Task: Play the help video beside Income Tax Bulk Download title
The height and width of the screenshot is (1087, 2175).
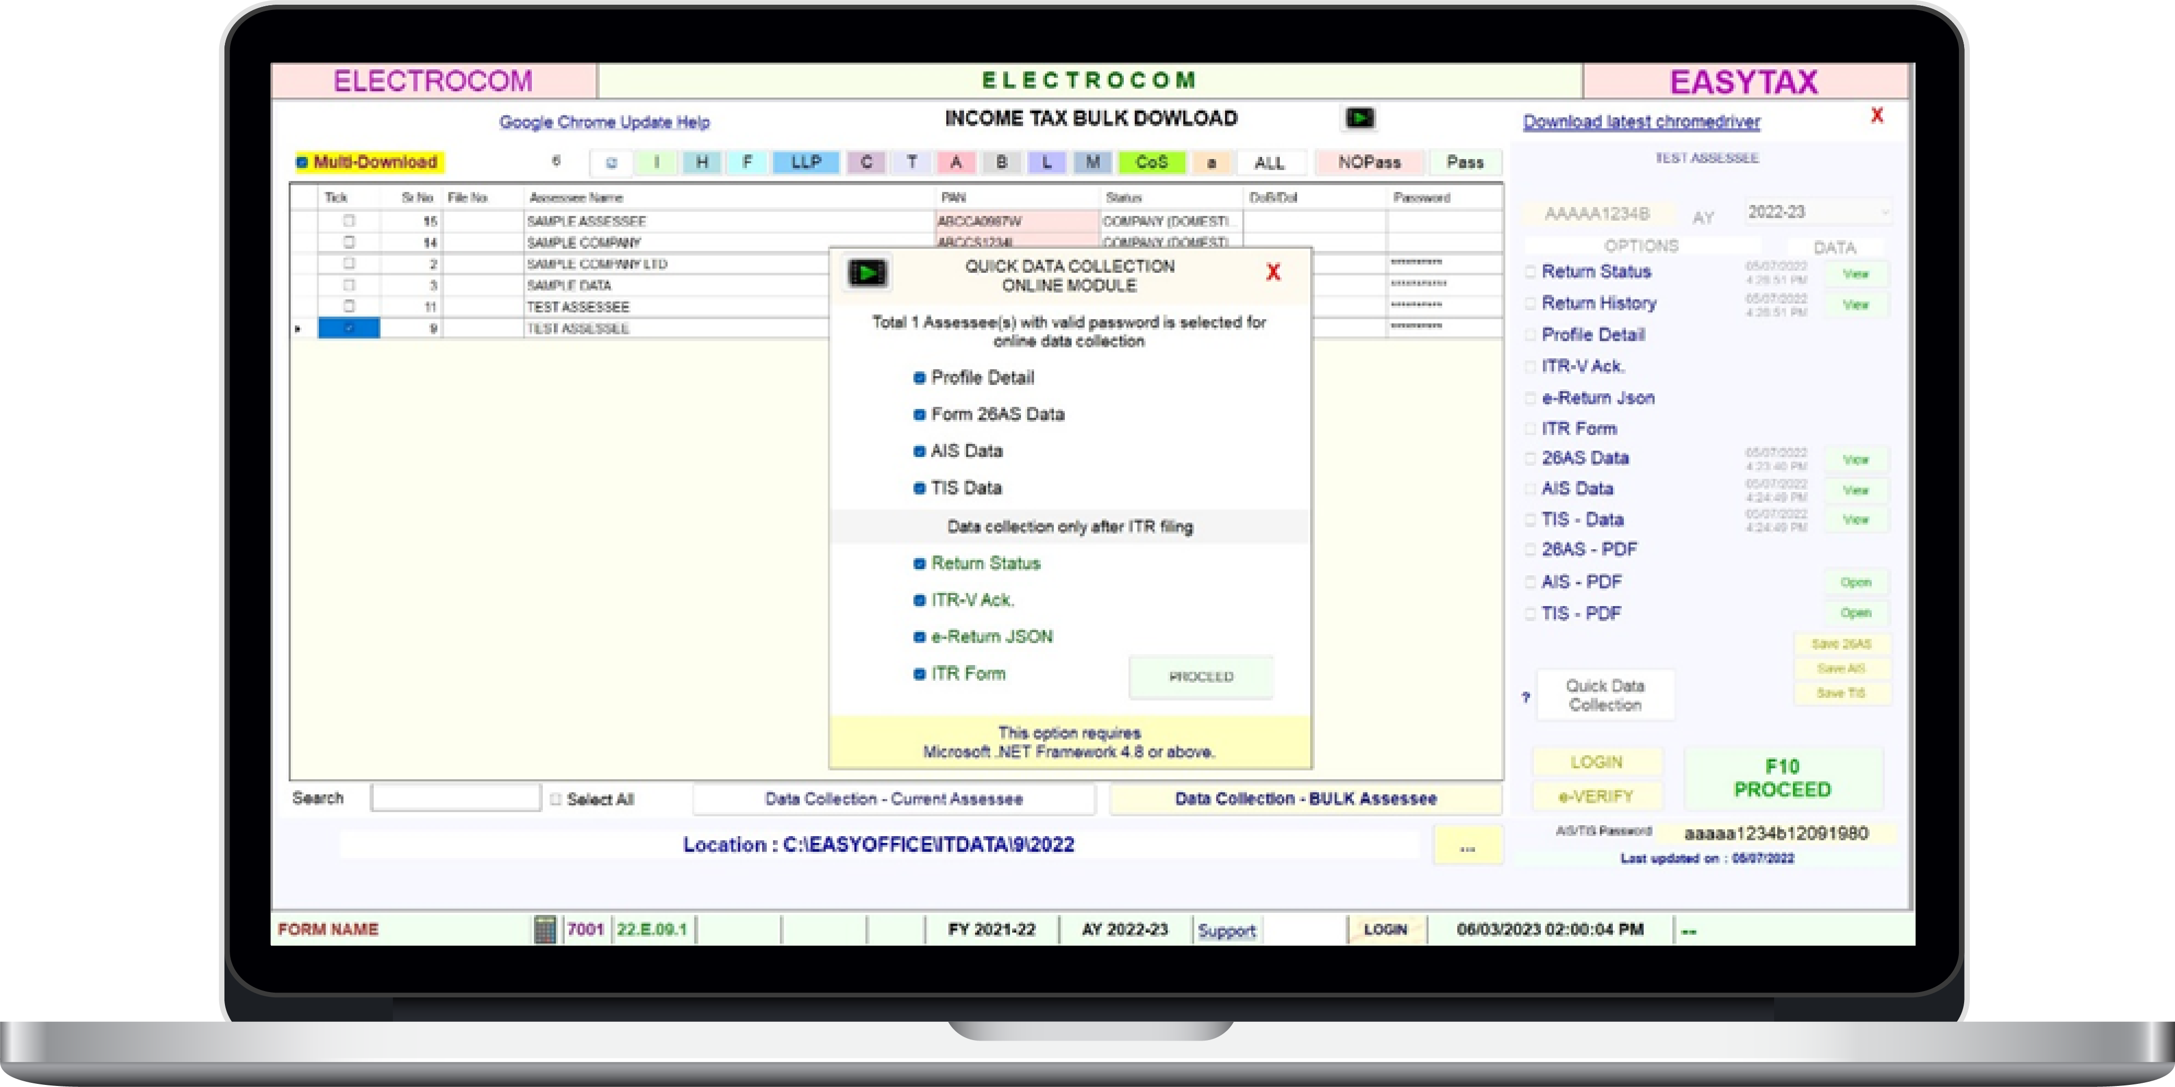Action: tap(1359, 118)
